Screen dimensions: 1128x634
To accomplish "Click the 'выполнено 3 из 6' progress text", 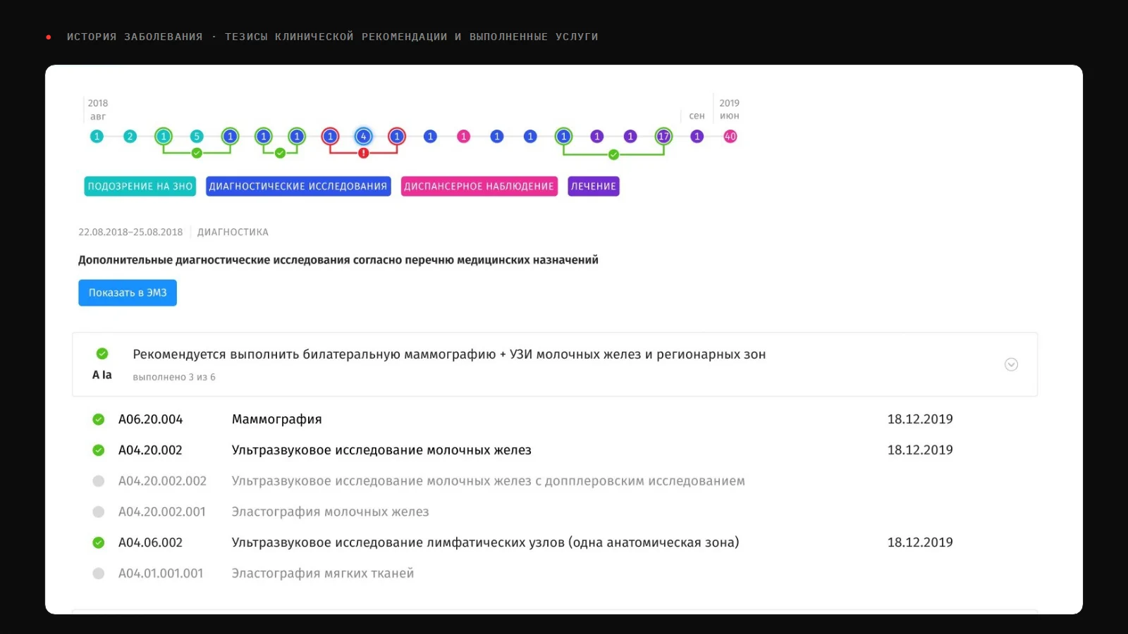I will (x=174, y=378).
